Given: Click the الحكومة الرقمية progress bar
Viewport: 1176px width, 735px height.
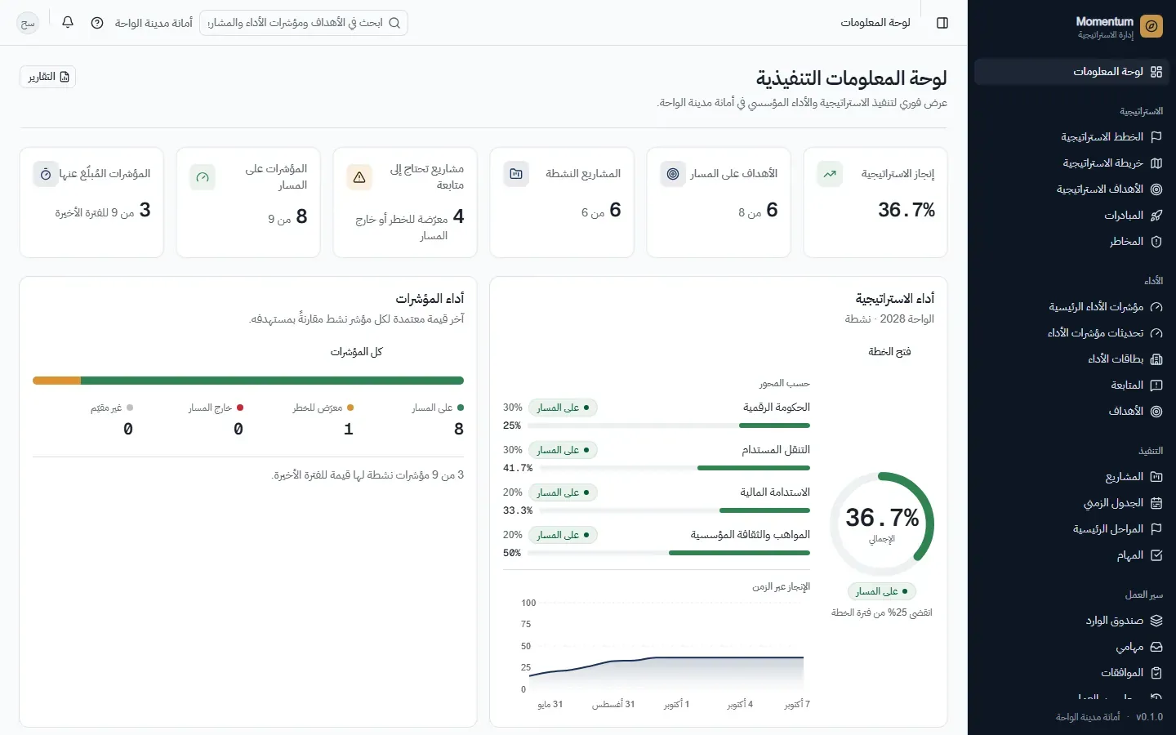Looking at the screenshot, I should 669,425.
